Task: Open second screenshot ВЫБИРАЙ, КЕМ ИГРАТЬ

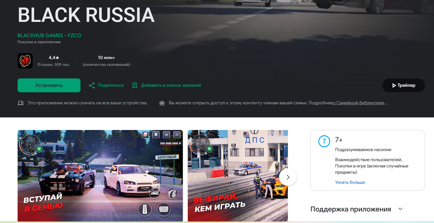Action: [238, 176]
